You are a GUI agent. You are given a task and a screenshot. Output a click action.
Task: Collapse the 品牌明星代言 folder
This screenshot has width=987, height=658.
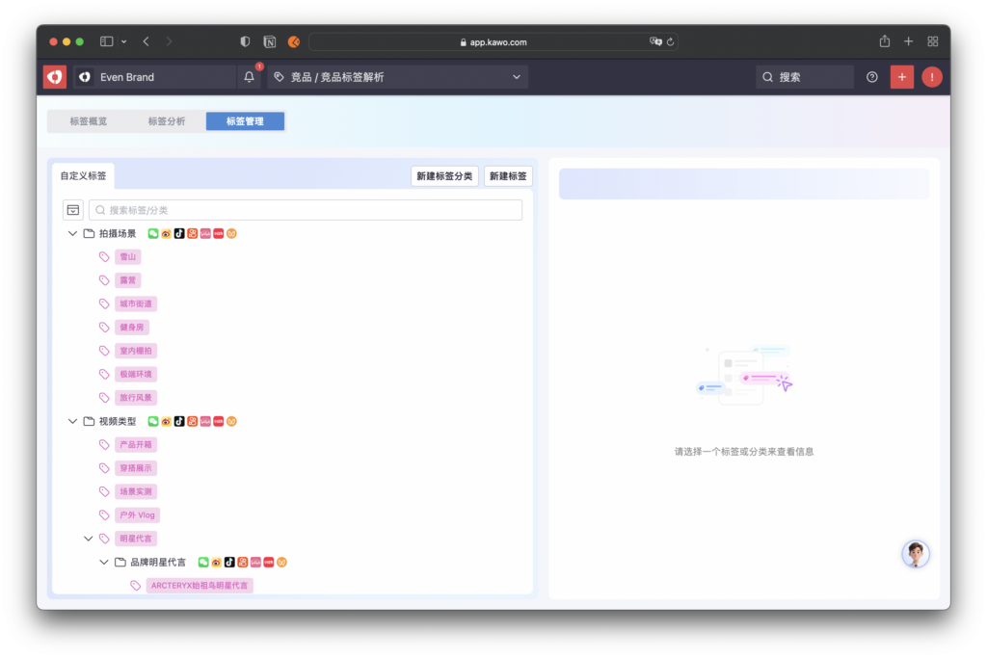point(104,562)
